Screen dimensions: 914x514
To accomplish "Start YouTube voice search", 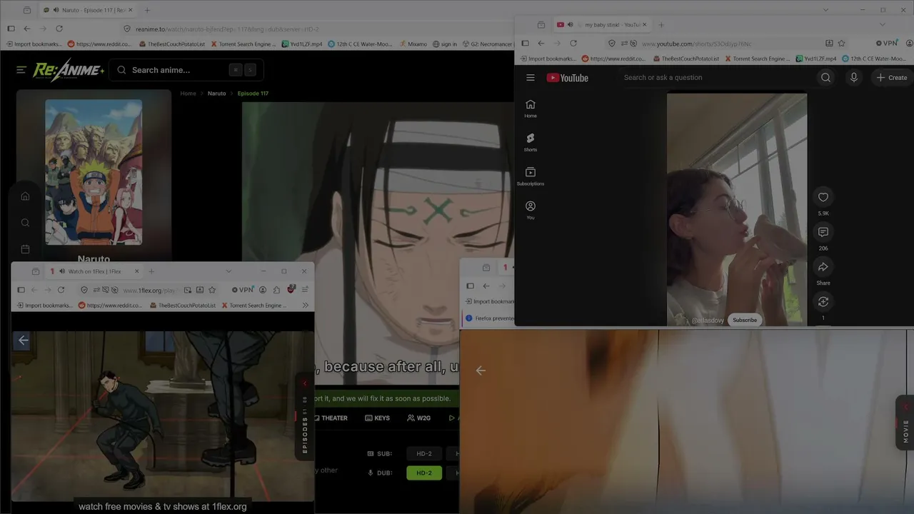I will pyautogui.click(x=853, y=78).
